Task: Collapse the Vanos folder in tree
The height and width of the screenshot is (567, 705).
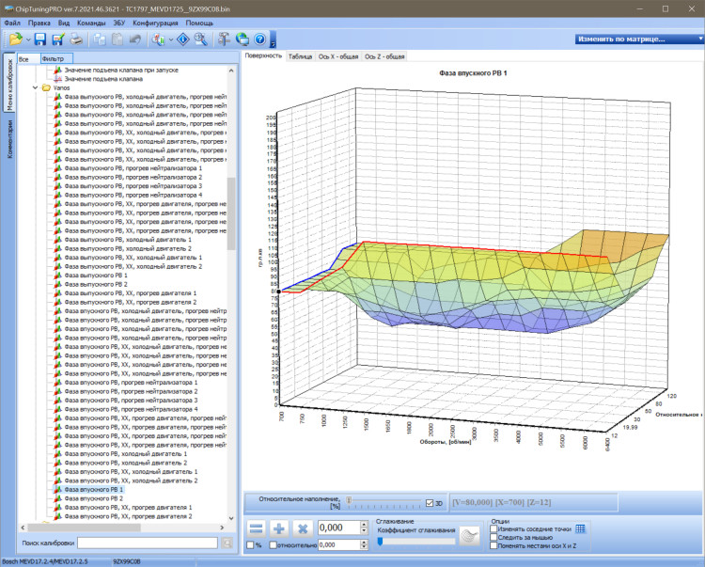Action: (35, 87)
